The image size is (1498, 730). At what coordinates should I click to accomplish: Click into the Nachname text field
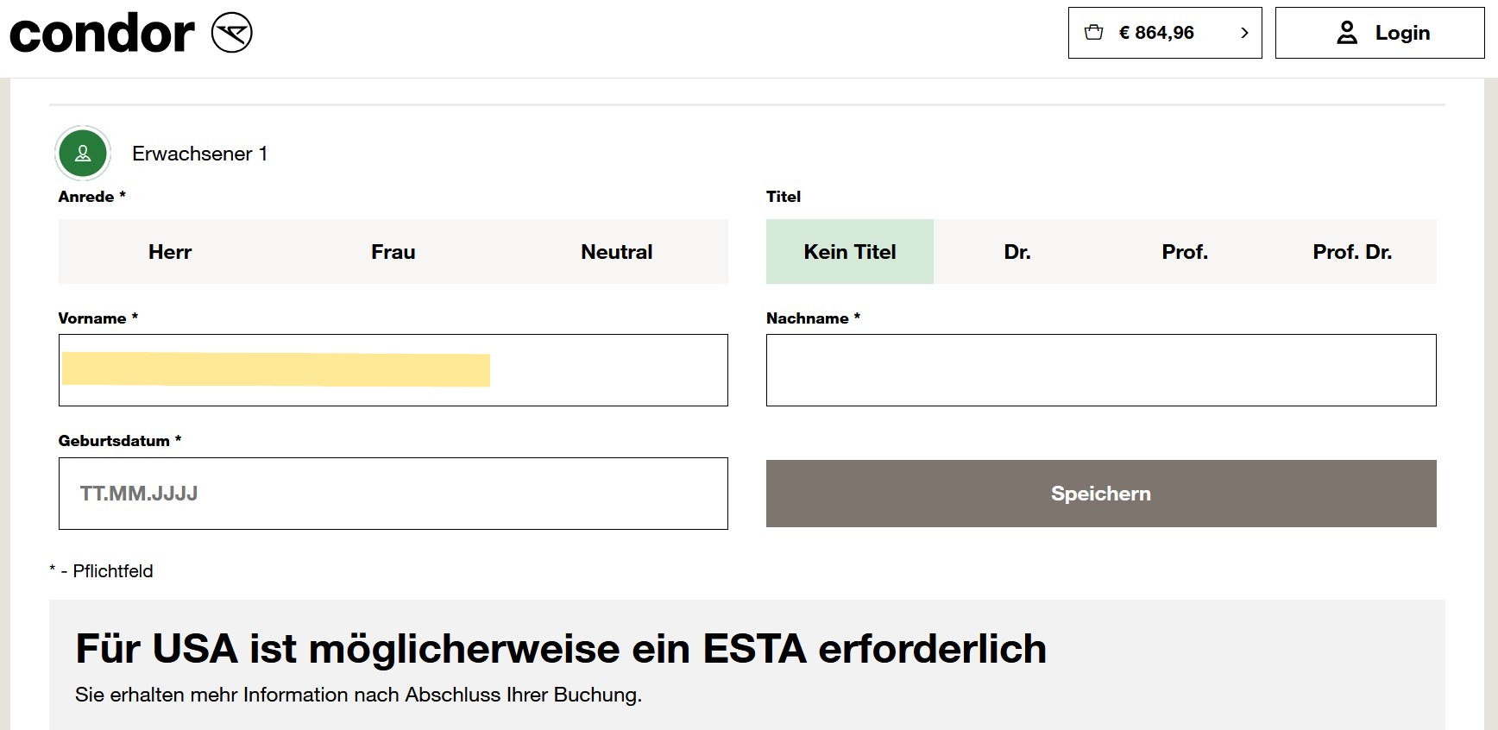pos(1100,370)
